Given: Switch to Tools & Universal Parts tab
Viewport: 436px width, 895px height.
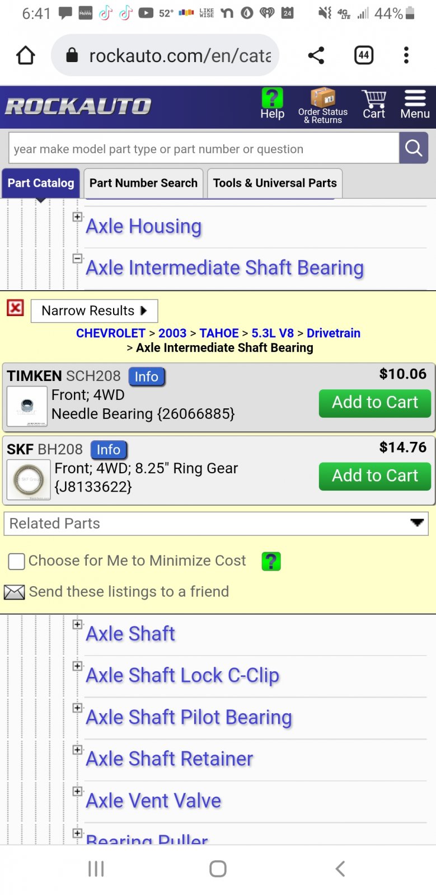Looking at the screenshot, I should [275, 183].
